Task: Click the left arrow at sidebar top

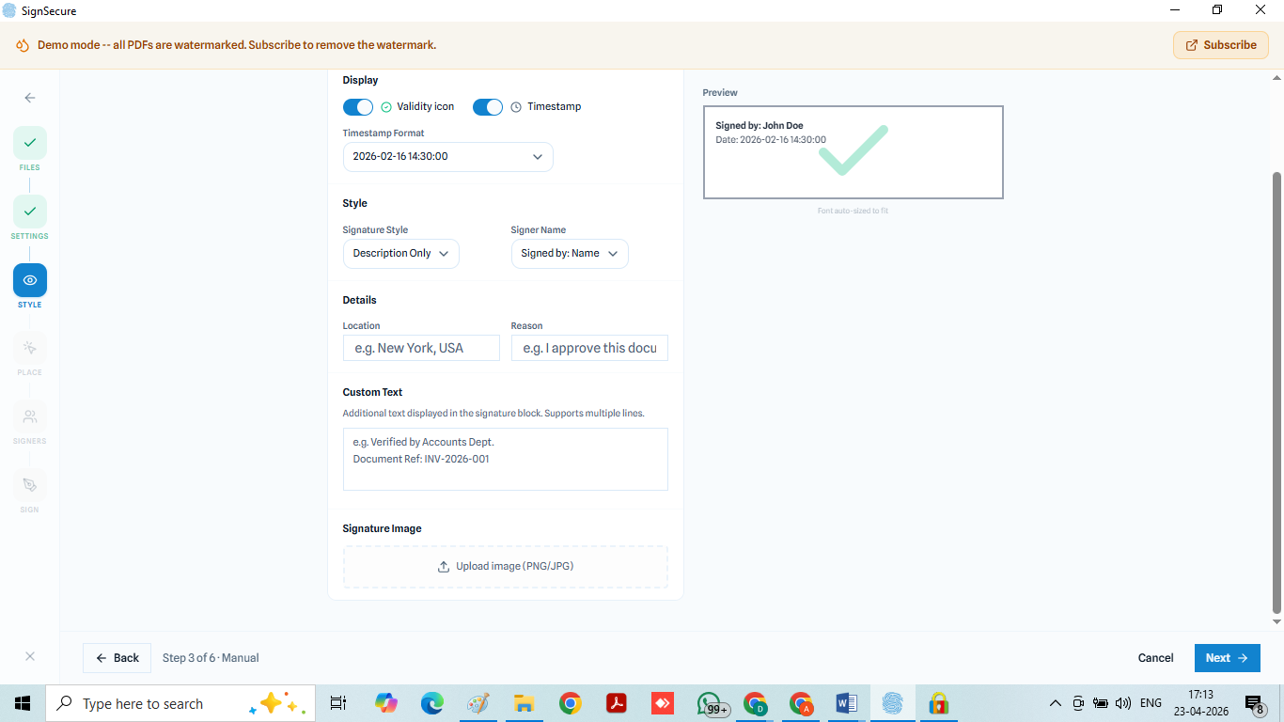Action: 30,98
